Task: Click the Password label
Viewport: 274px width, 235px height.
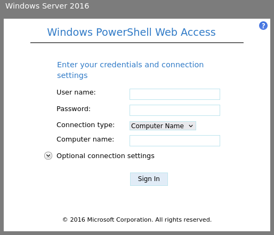Action: [74, 108]
